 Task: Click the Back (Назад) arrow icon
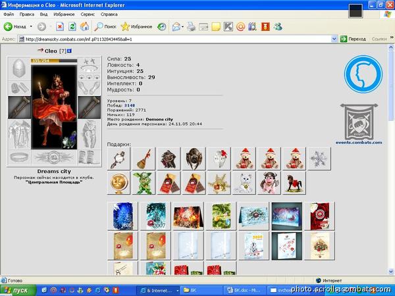[8, 26]
